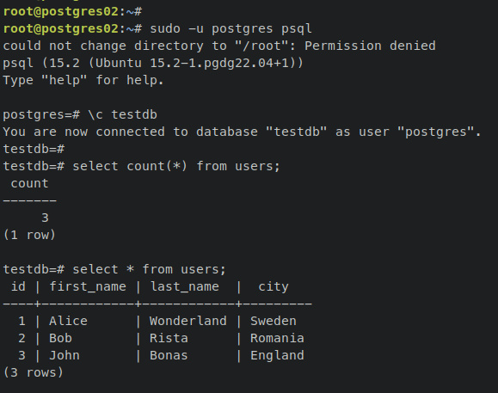This screenshot has width=498, height=393.
Task: Click the Permission denied error line
Action: [219, 46]
